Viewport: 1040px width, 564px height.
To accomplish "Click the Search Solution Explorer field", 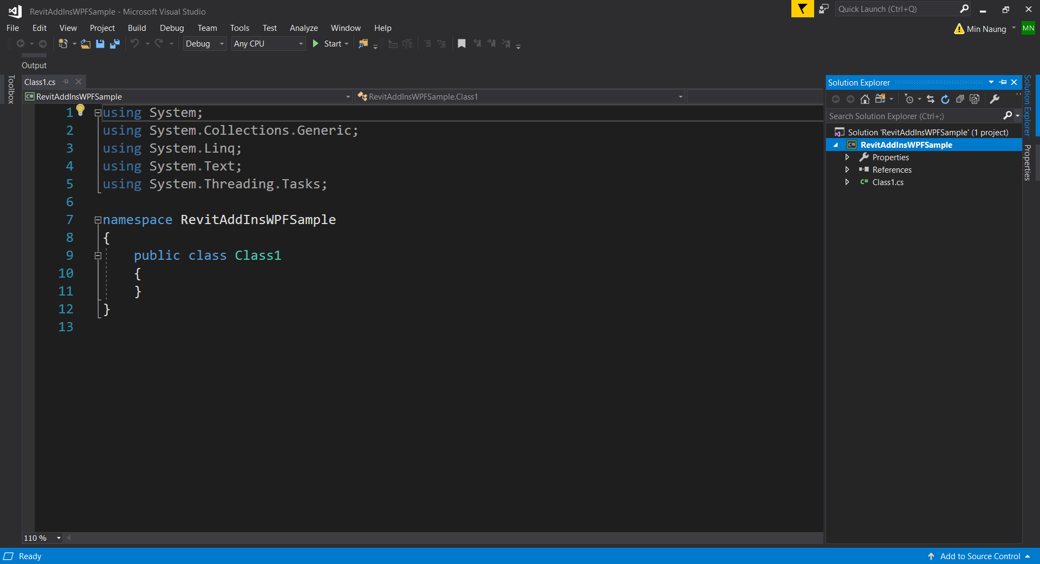I will point(914,116).
